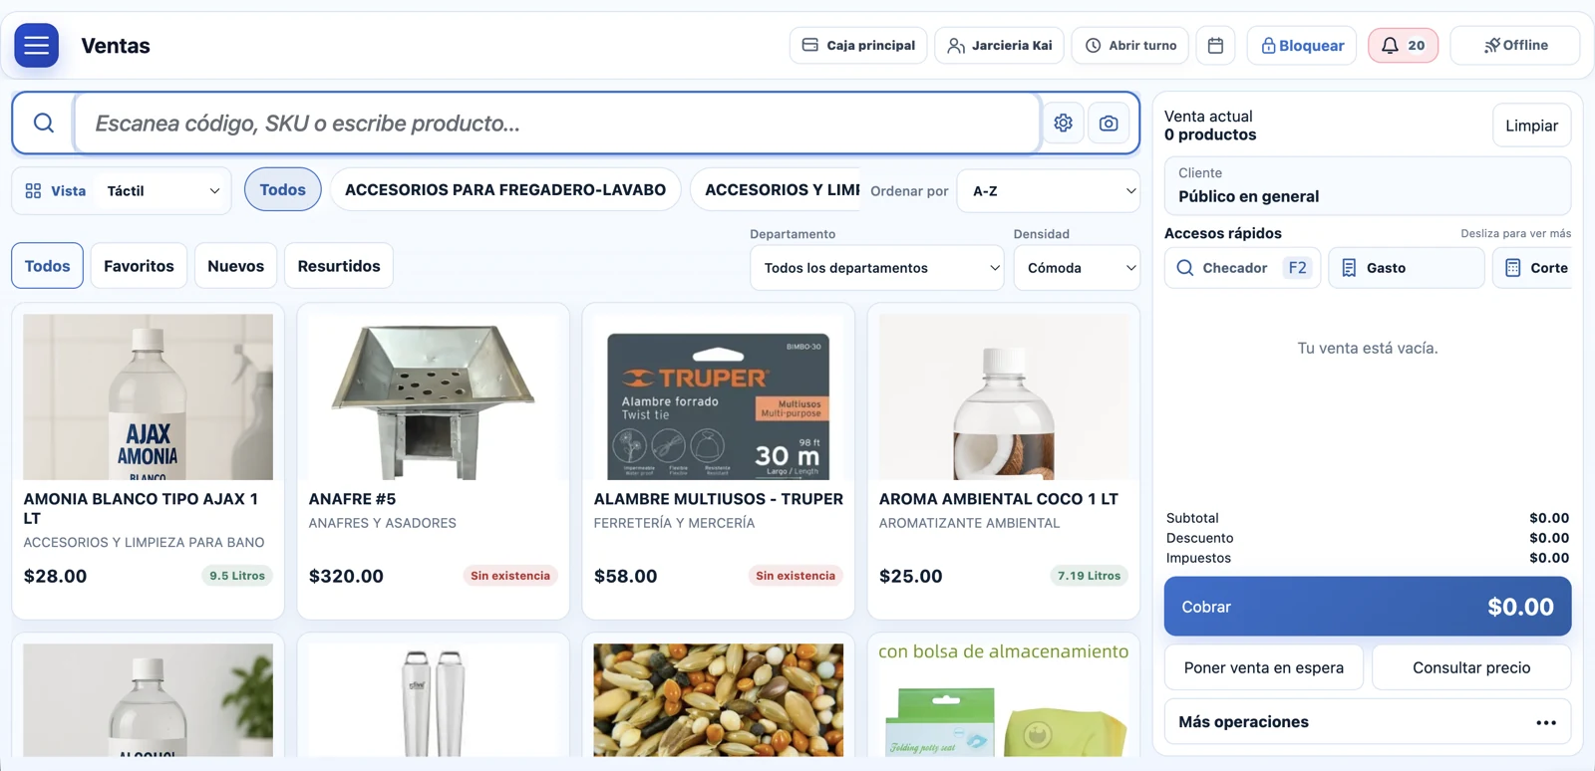Open Gasto quick access
The image size is (1595, 771).
[1407, 268]
